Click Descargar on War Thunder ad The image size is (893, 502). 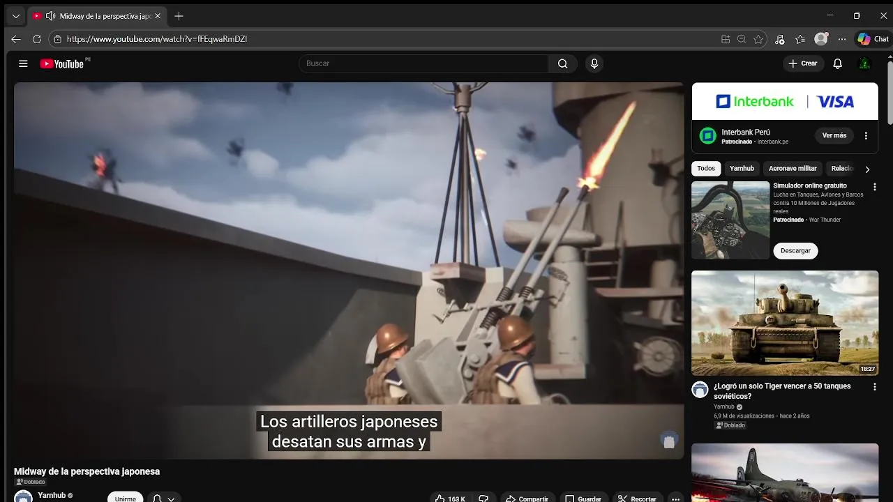795,250
